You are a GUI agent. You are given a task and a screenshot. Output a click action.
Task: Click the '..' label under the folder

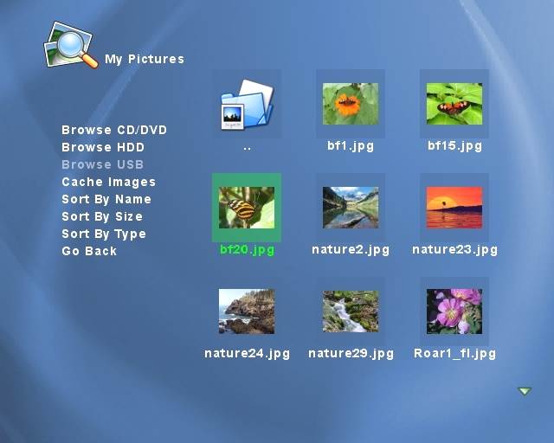[247, 149]
